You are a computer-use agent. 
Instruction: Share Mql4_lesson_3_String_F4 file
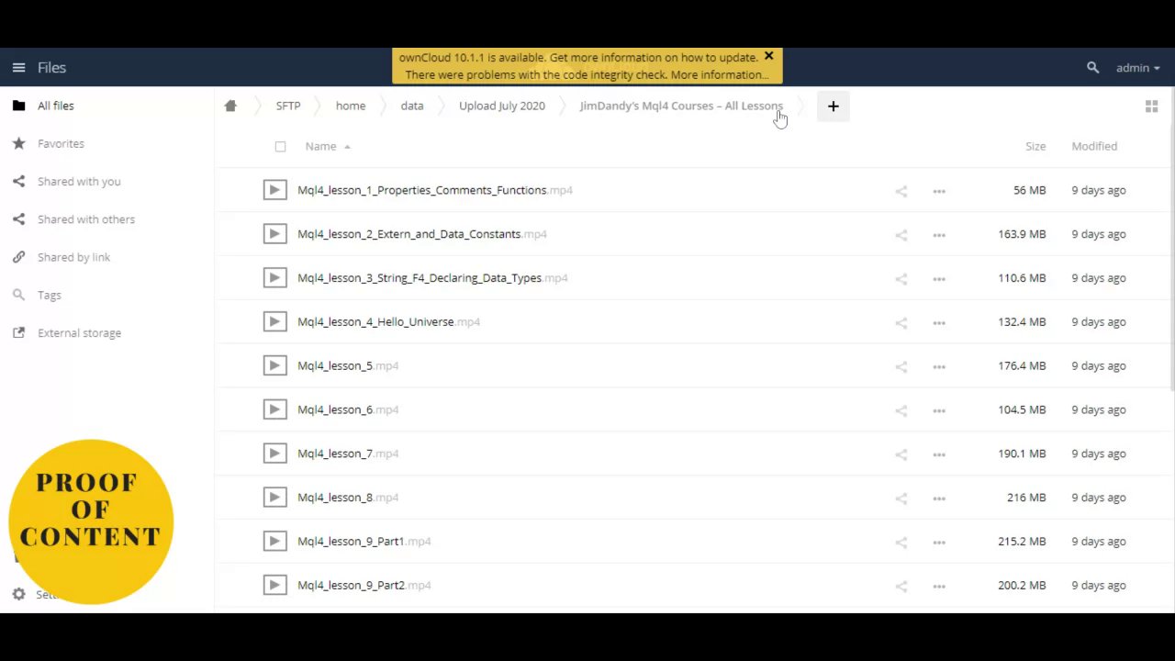tap(901, 279)
